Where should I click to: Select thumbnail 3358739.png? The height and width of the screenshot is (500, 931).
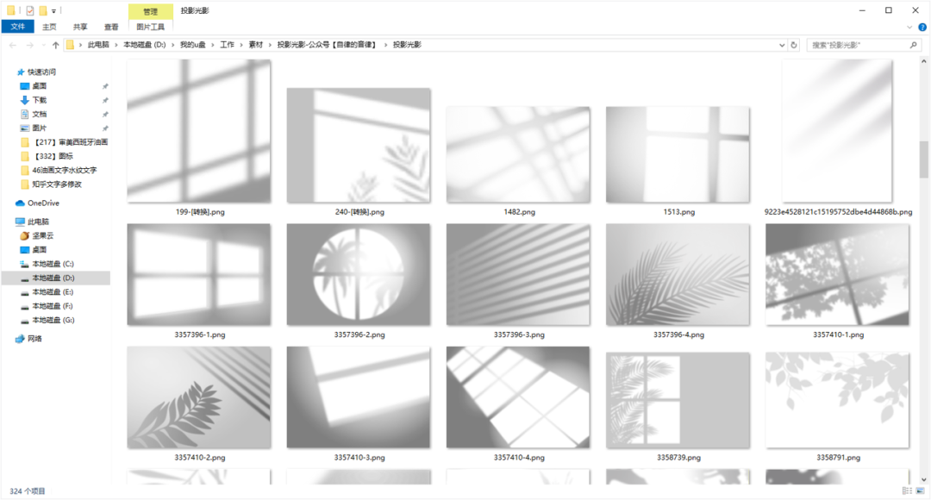point(678,400)
